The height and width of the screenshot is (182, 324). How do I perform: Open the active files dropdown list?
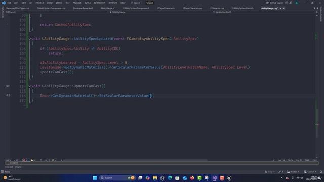314,8
